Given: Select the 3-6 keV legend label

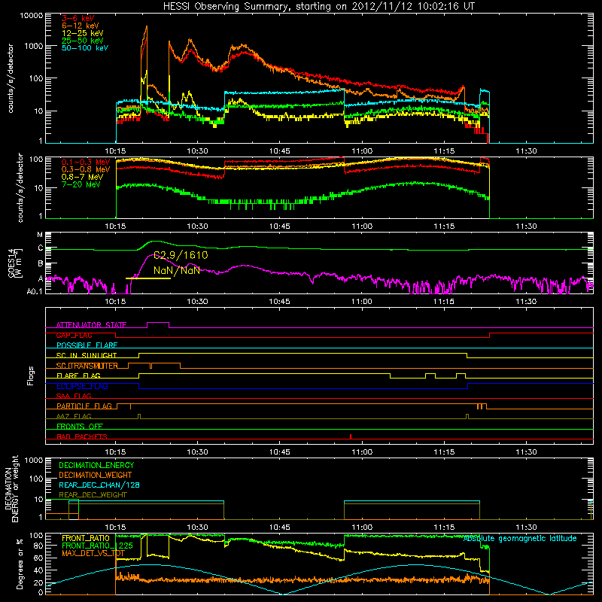Looking at the screenshot, I should 78,18.
